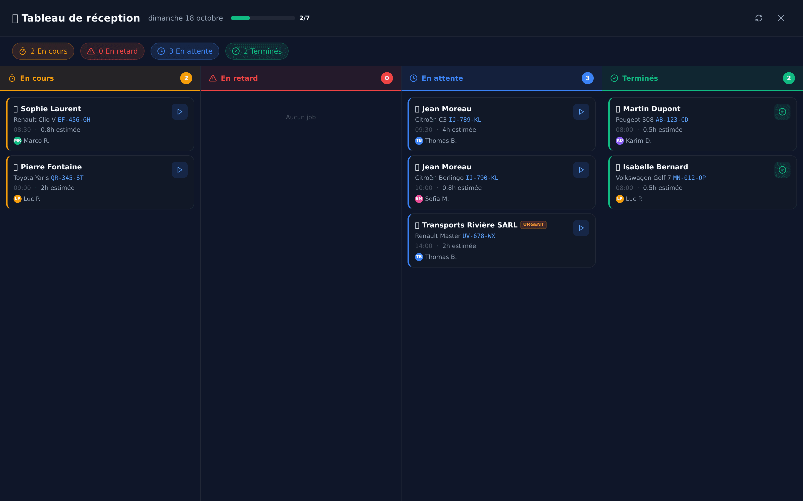This screenshot has width=803, height=501.
Task: Click plate number QR-345-ST
Action: pos(67,178)
